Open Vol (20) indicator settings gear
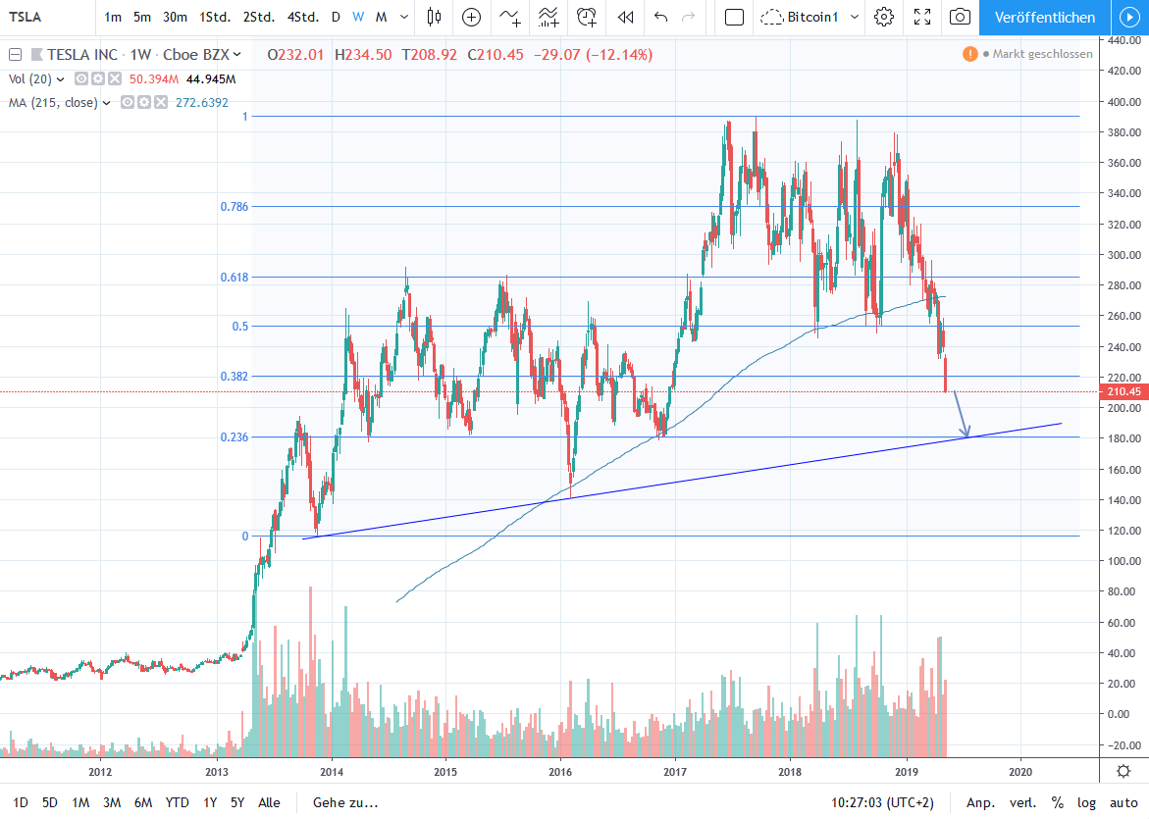Image resolution: width=1149 pixels, height=819 pixels. (98, 79)
